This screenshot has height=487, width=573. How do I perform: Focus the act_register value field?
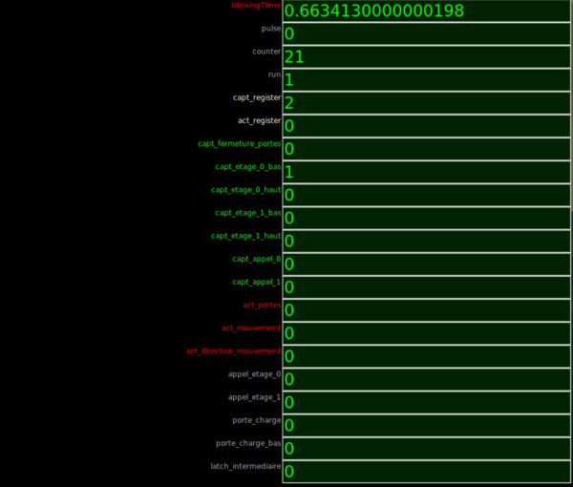pyautogui.click(x=426, y=126)
